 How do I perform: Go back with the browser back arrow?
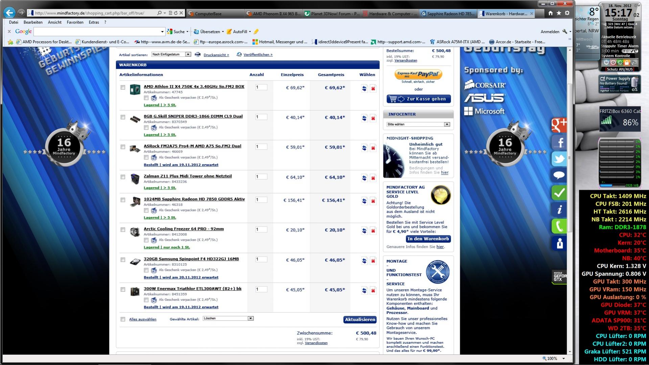(9, 13)
